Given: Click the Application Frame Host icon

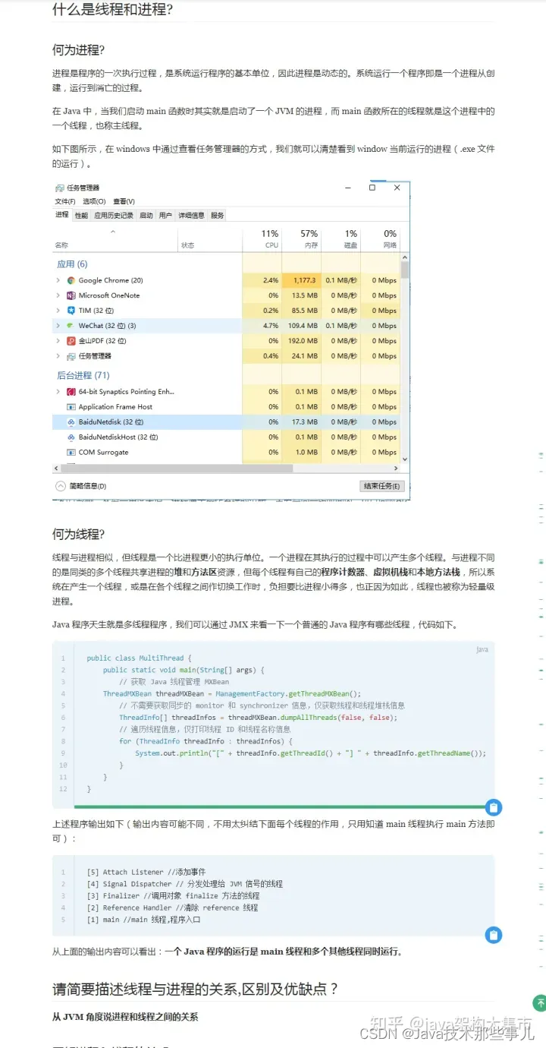Looking at the screenshot, I should (71, 407).
